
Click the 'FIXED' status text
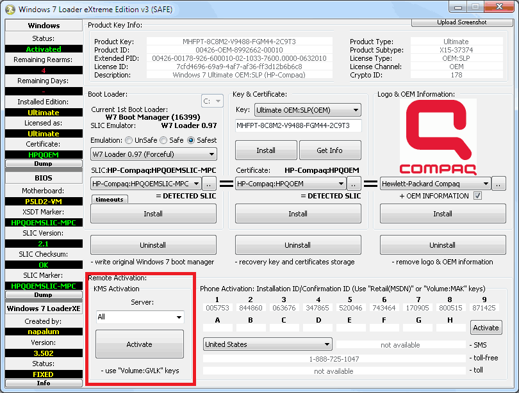(44, 374)
